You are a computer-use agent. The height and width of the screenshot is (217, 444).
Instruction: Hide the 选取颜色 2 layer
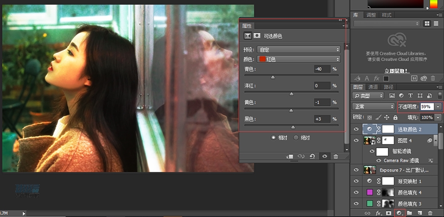pos(356,129)
